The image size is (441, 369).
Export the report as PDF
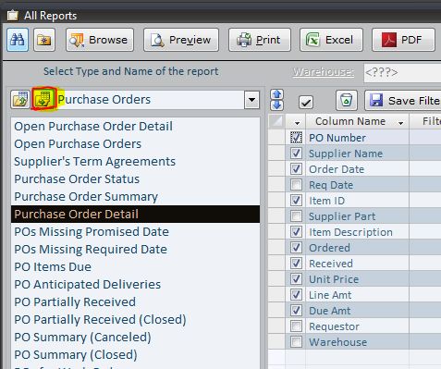403,40
